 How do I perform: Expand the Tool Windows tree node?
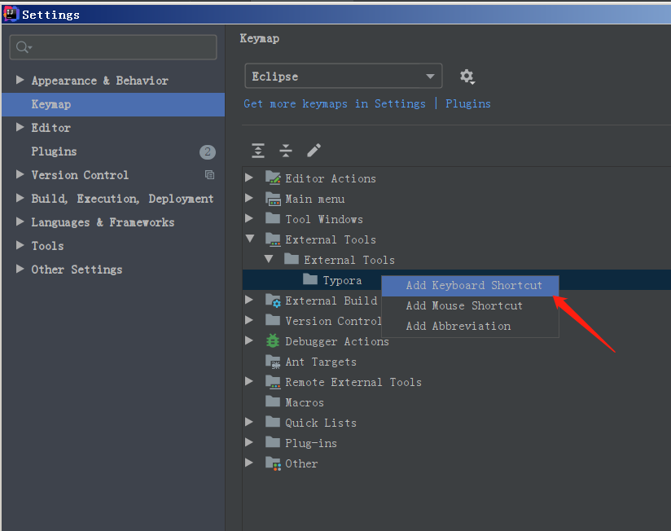point(250,218)
